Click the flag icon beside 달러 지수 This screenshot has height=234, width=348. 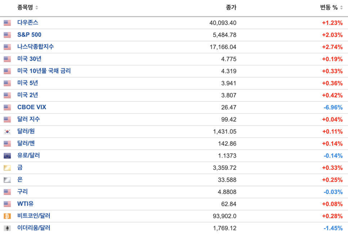(7, 120)
